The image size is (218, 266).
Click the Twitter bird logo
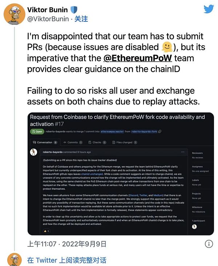pyautogui.click(x=208, y=9)
